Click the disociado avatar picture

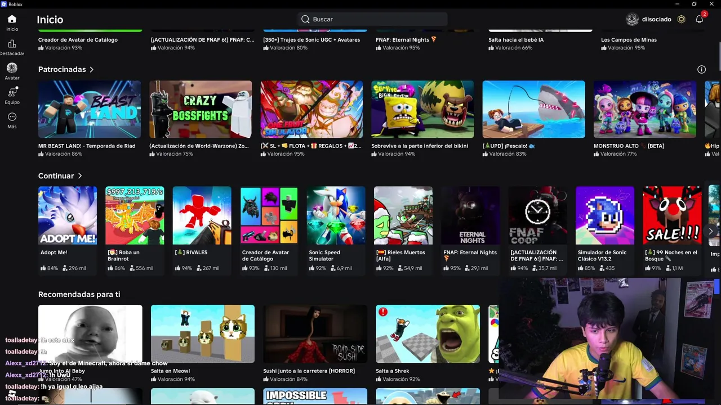[633, 19]
